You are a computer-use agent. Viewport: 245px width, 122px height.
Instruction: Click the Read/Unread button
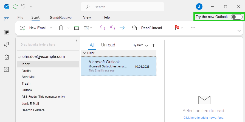coord(151,28)
